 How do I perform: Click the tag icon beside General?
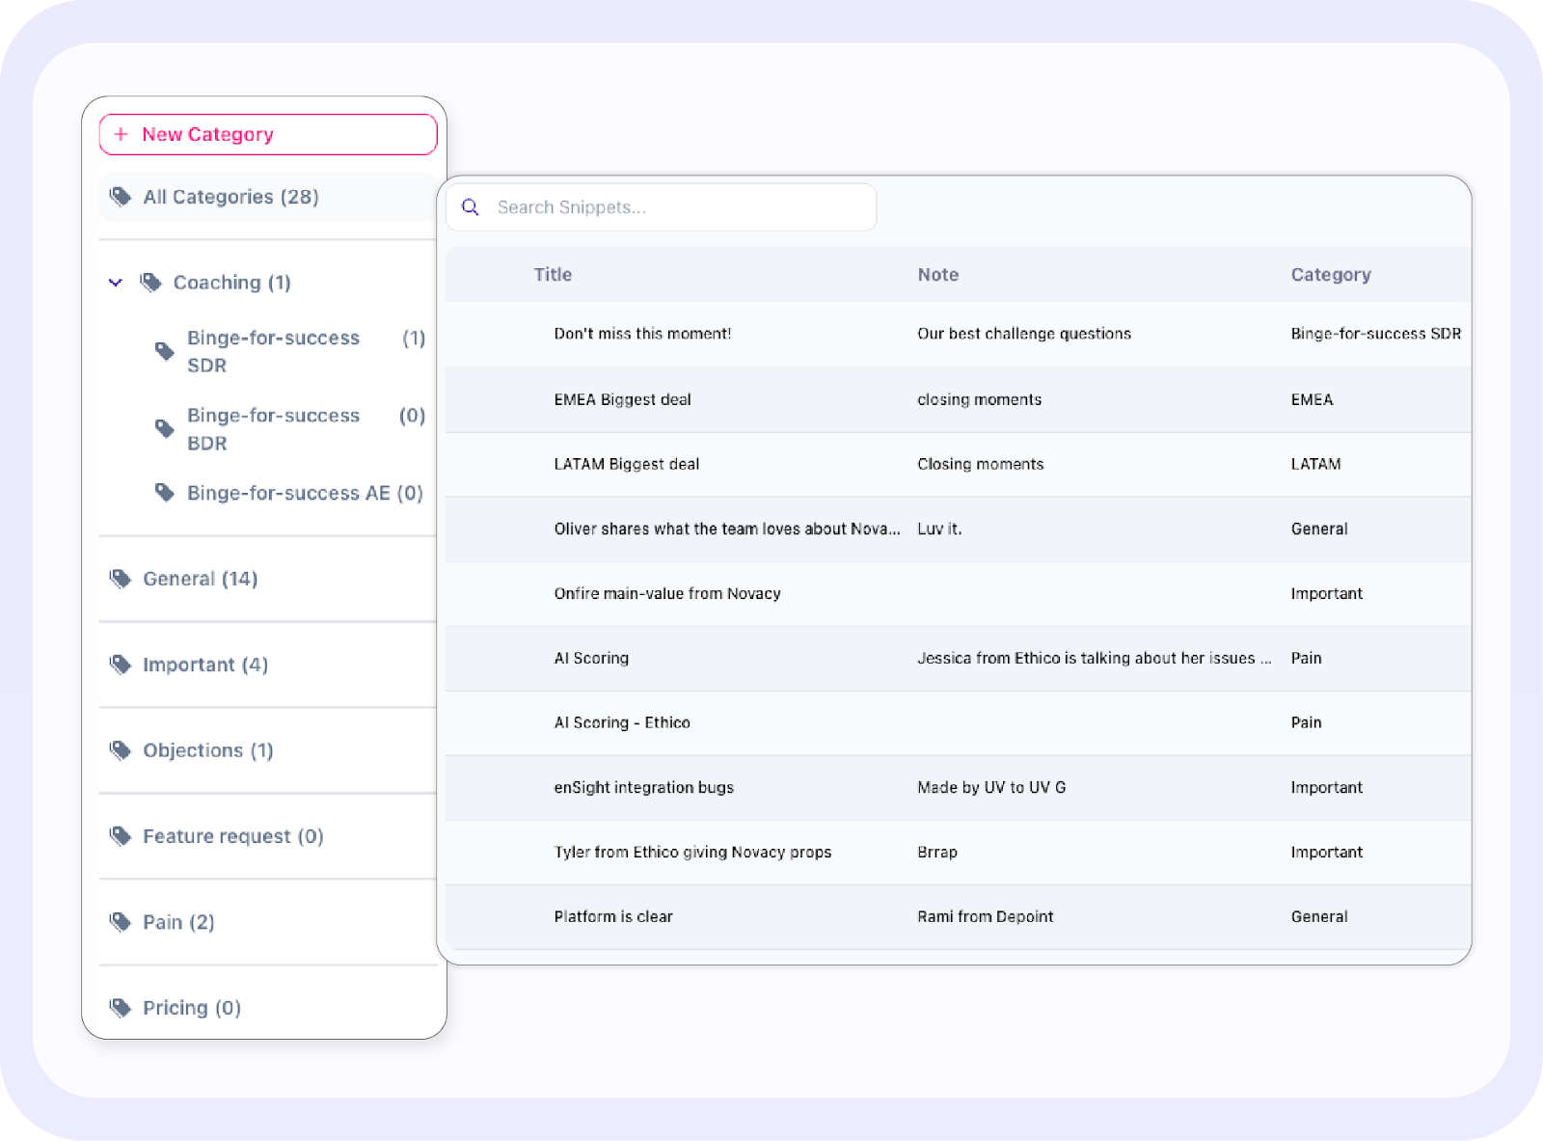[121, 579]
